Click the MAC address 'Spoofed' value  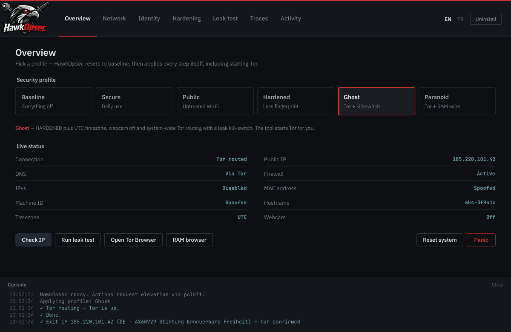coord(485,188)
